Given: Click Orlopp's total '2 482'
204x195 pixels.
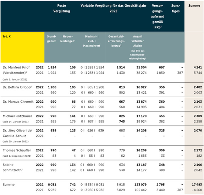Looking at the screenshot, I should pyautogui.click(x=198, y=87).
